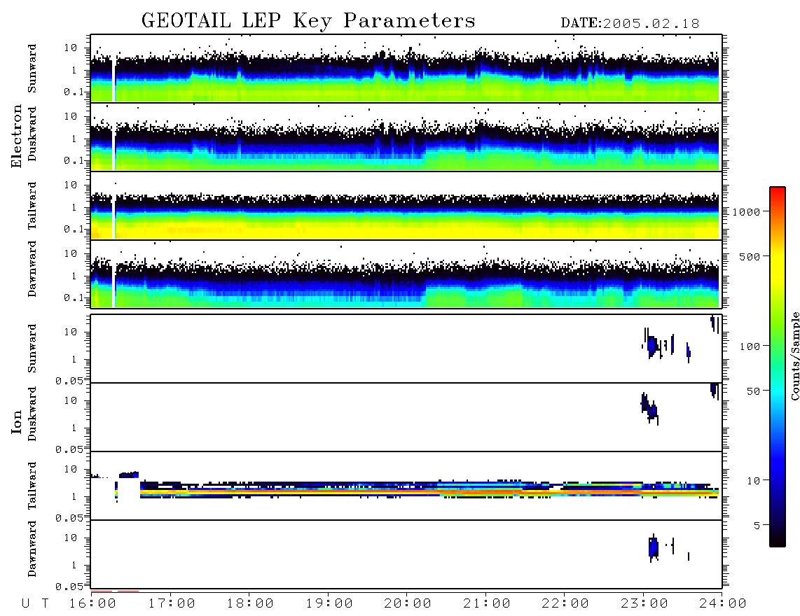Click the "Counts/Sample" color bar label

coord(795,356)
